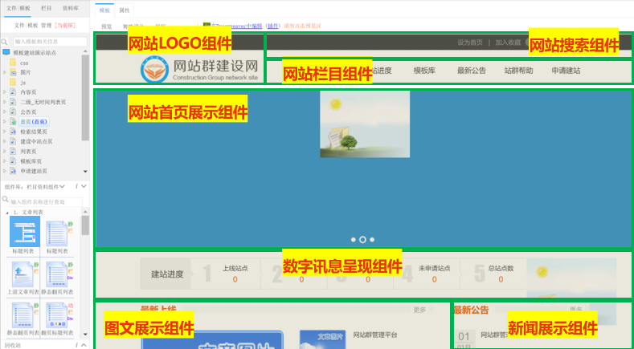
Task: Expand the 回收站 panel chevron
Action: pos(84,345)
